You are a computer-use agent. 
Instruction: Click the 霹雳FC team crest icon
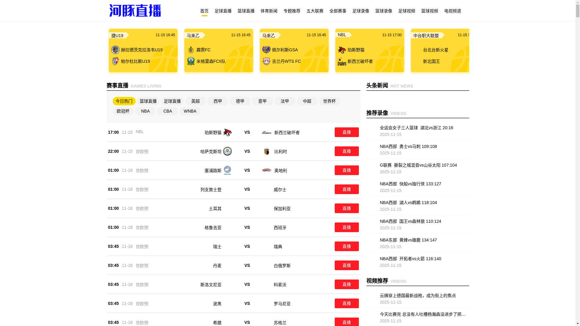pyautogui.click(x=191, y=50)
